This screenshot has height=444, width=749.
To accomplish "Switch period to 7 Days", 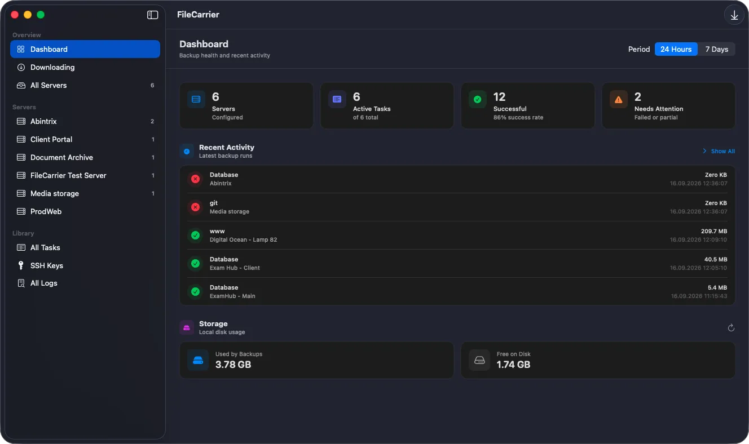I will pos(716,49).
